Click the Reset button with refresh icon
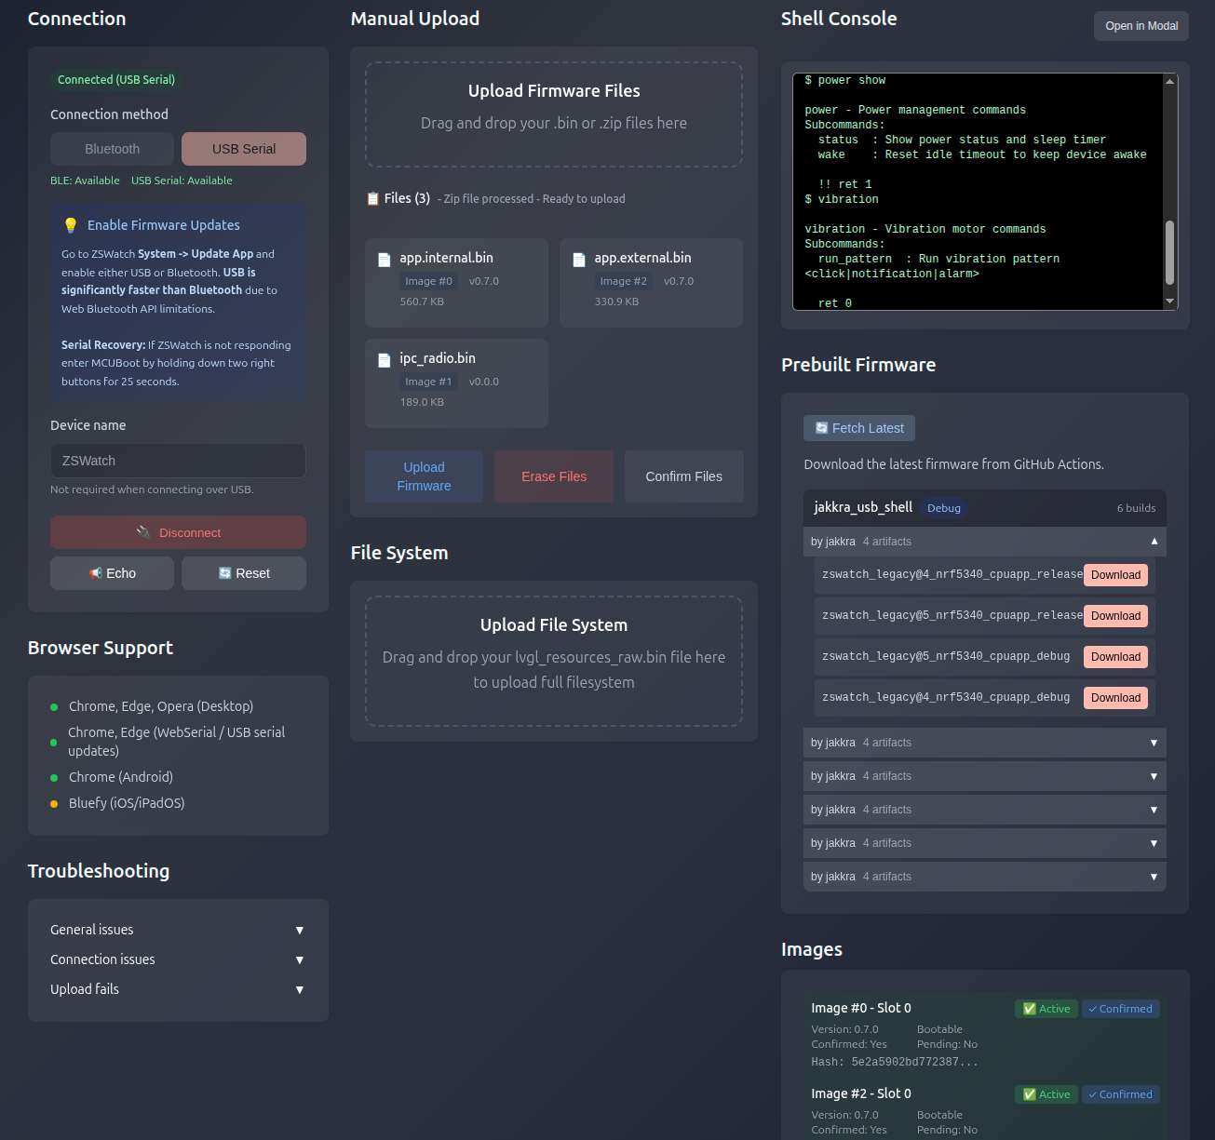 click(244, 573)
